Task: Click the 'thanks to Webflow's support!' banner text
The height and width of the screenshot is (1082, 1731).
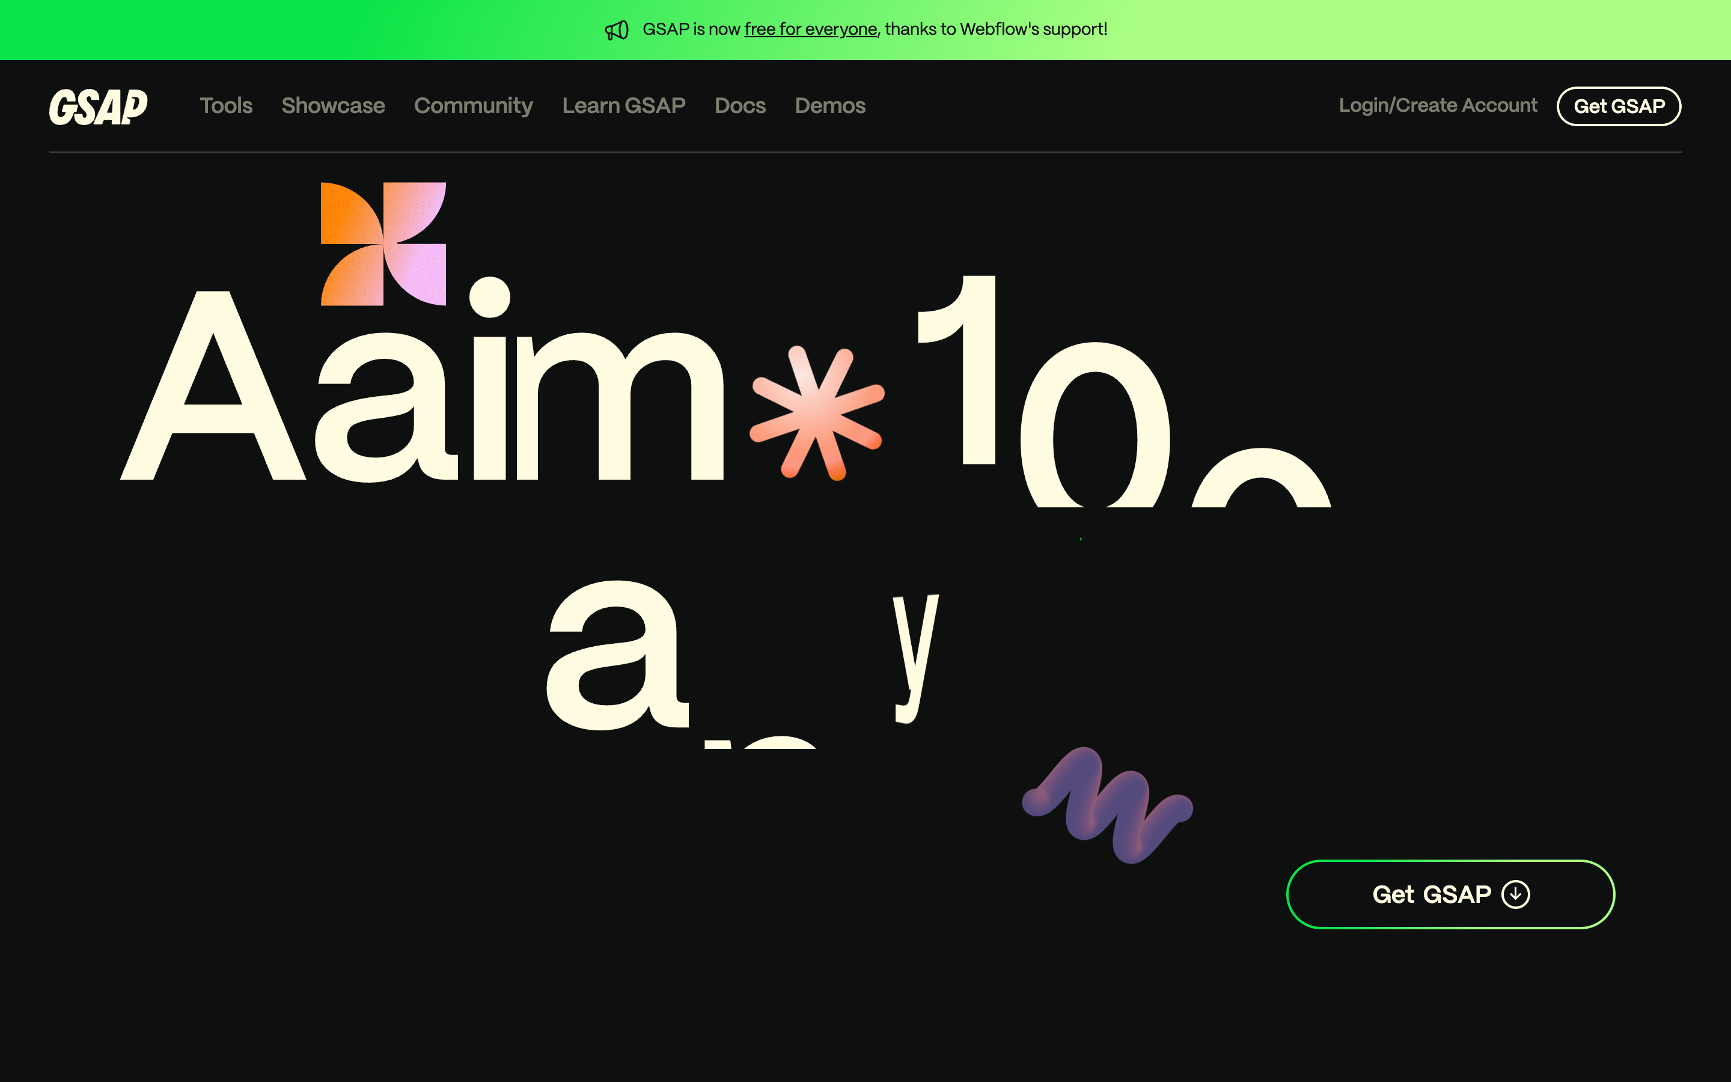Action: [996, 29]
